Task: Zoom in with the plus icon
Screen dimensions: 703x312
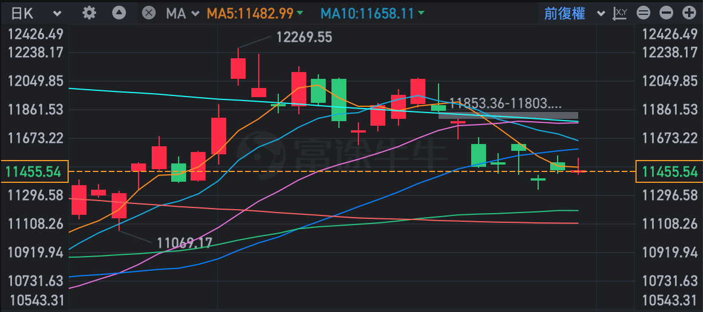Action: pos(689,13)
